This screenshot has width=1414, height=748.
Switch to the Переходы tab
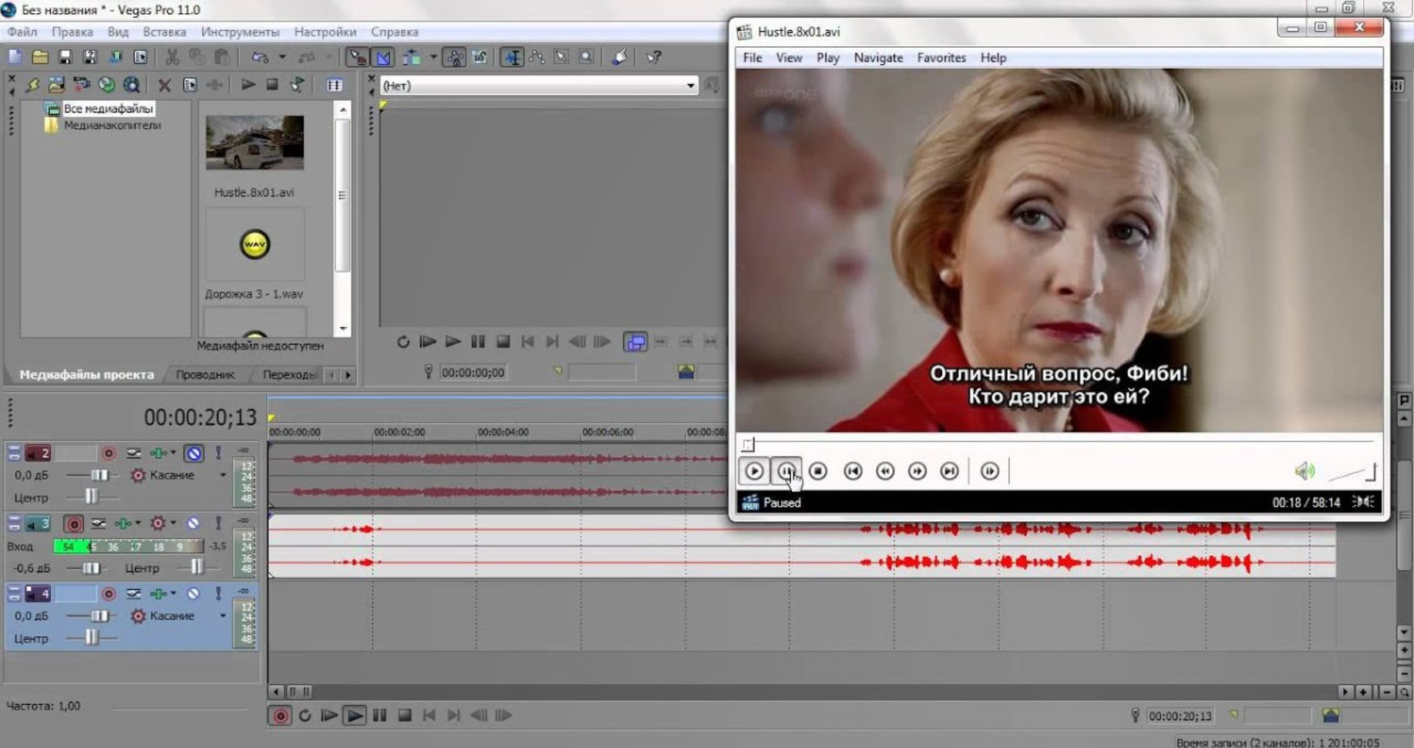click(289, 375)
